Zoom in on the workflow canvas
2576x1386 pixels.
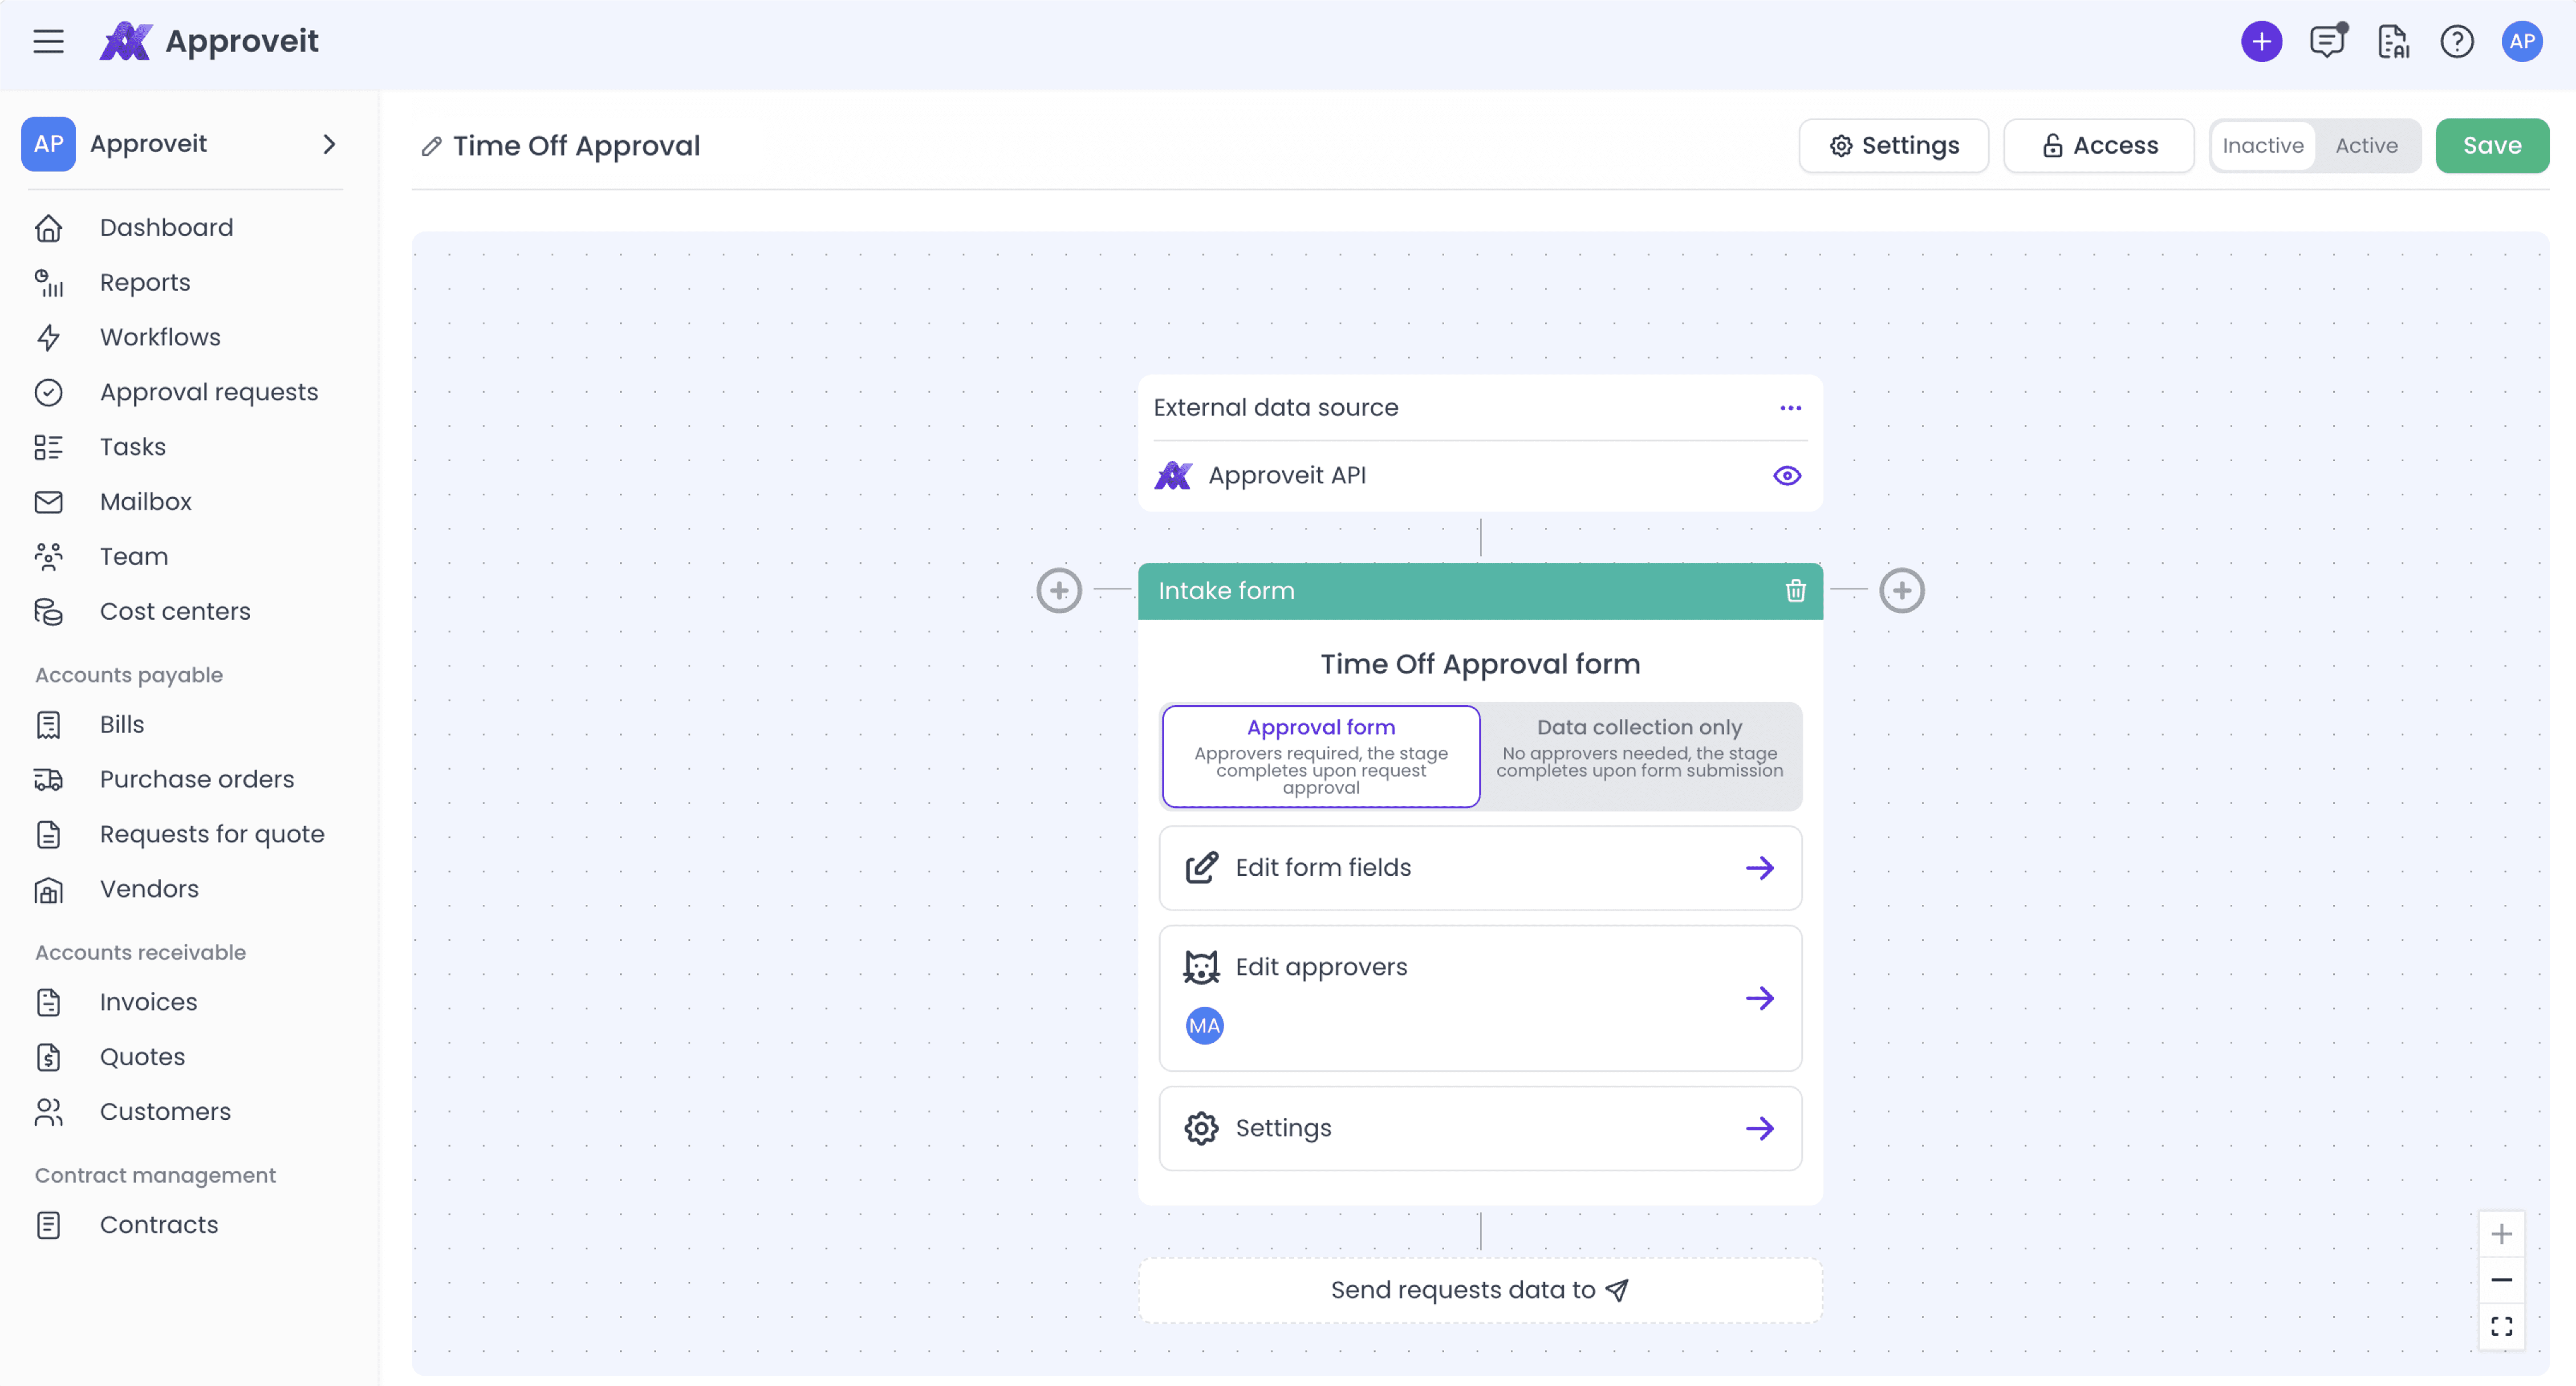tap(2501, 1234)
